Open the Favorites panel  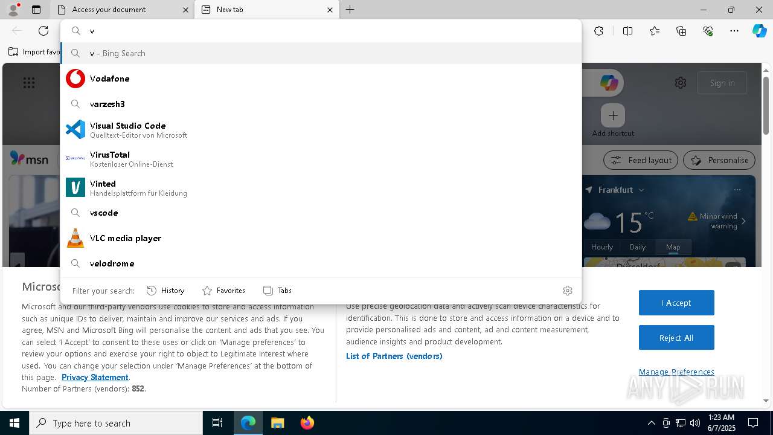(655, 31)
